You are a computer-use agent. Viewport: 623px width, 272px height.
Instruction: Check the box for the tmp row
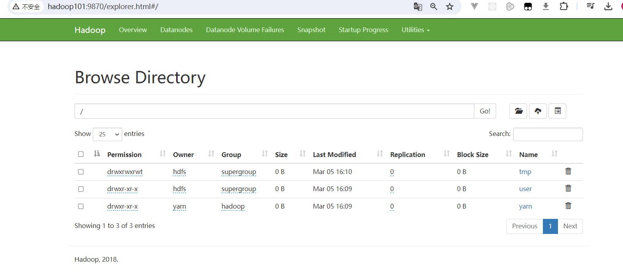pyautogui.click(x=81, y=172)
